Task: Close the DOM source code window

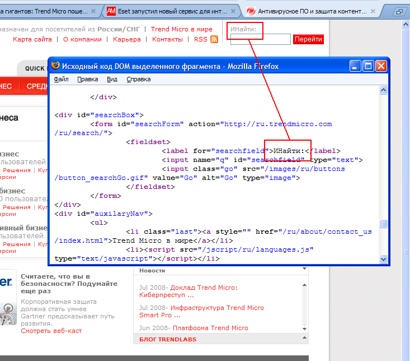Action: point(381,66)
